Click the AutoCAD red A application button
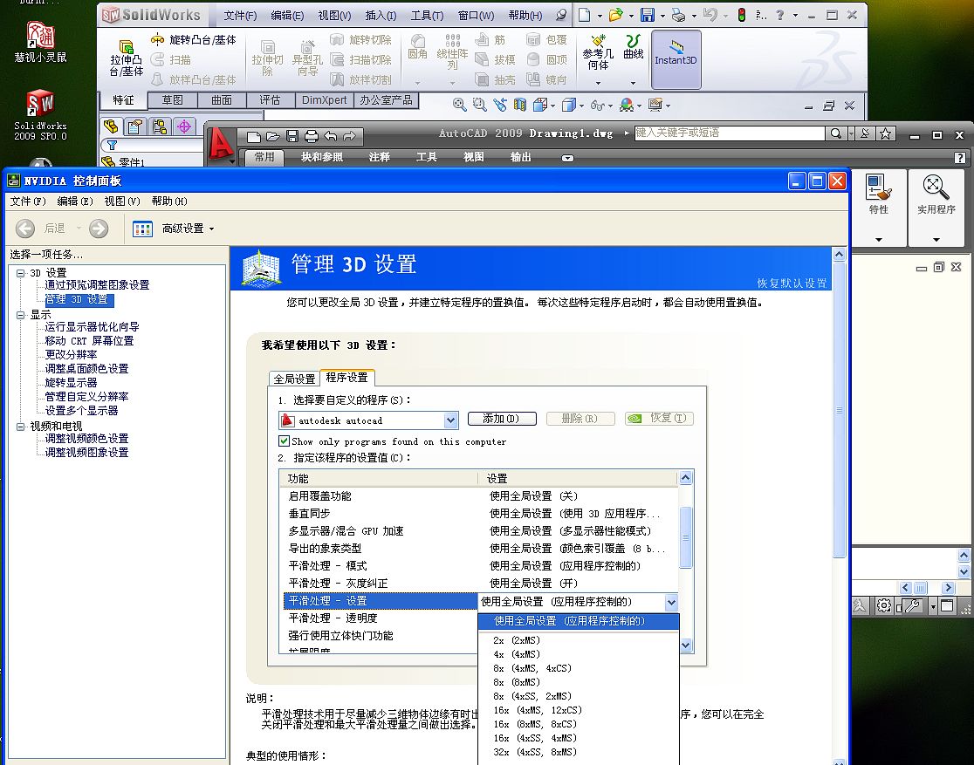The image size is (974, 765). point(221,144)
